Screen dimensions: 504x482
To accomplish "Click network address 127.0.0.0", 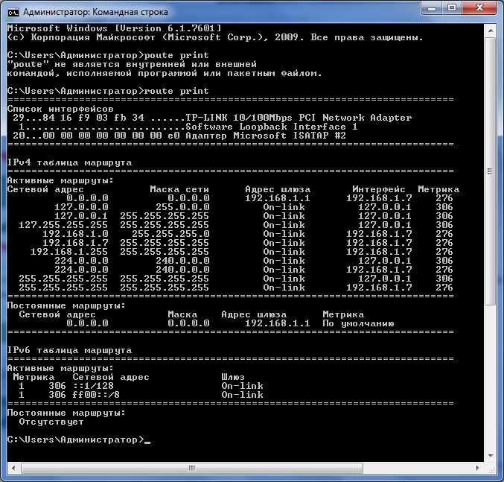I will [81, 207].
